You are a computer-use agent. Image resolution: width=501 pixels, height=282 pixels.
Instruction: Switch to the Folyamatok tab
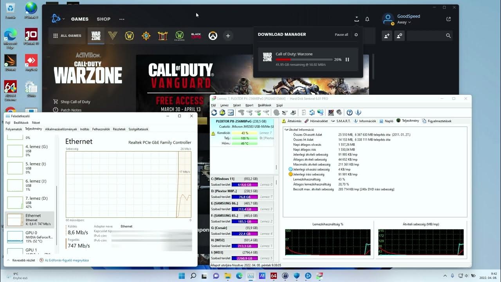click(14, 129)
